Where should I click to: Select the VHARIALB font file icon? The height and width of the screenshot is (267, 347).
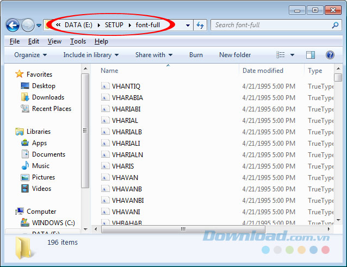pyautogui.click(x=105, y=132)
